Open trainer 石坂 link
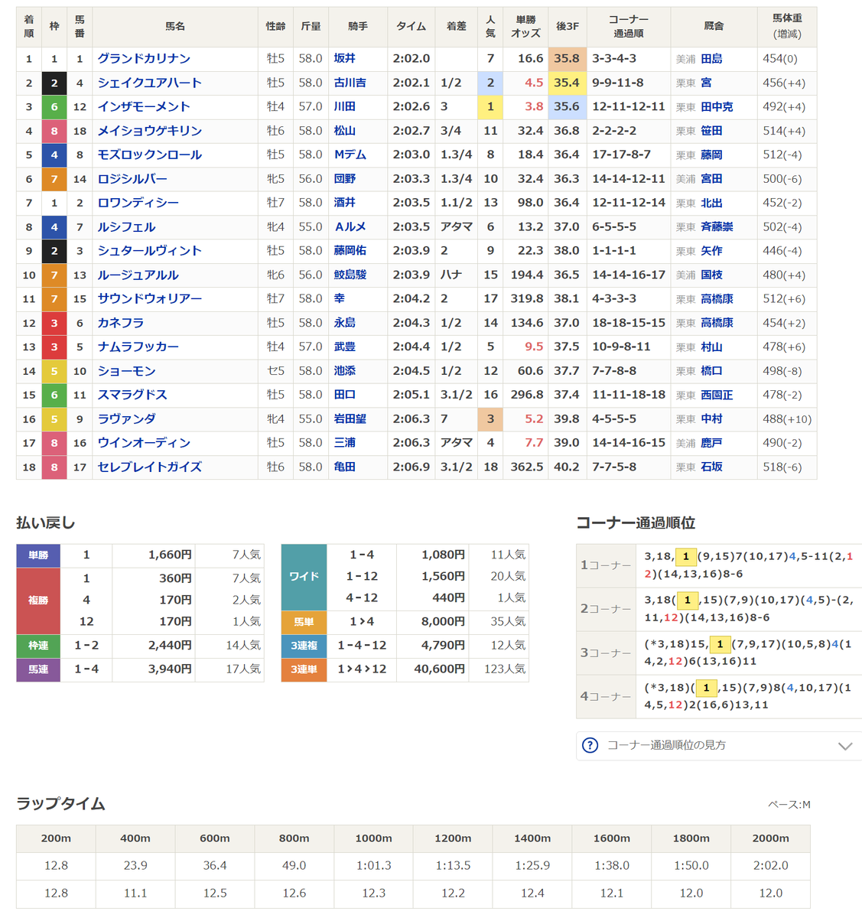862x918 pixels. [711, 467]
